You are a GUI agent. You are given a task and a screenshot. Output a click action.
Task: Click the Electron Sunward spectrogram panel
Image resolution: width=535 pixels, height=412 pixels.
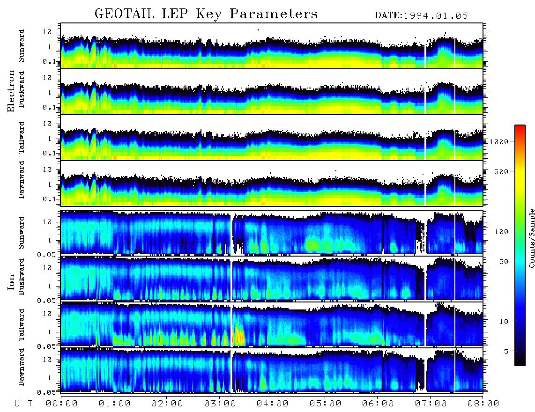pyautogui.click(x=272, y=46)
